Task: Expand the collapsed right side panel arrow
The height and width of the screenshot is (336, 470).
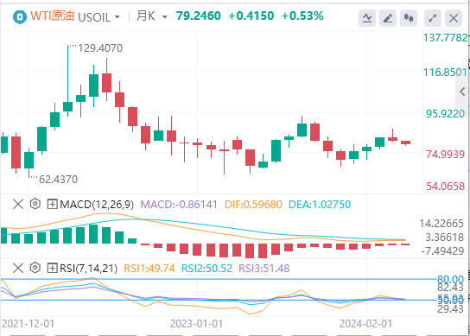Action: pyautogui.click(x=462, y=92)
